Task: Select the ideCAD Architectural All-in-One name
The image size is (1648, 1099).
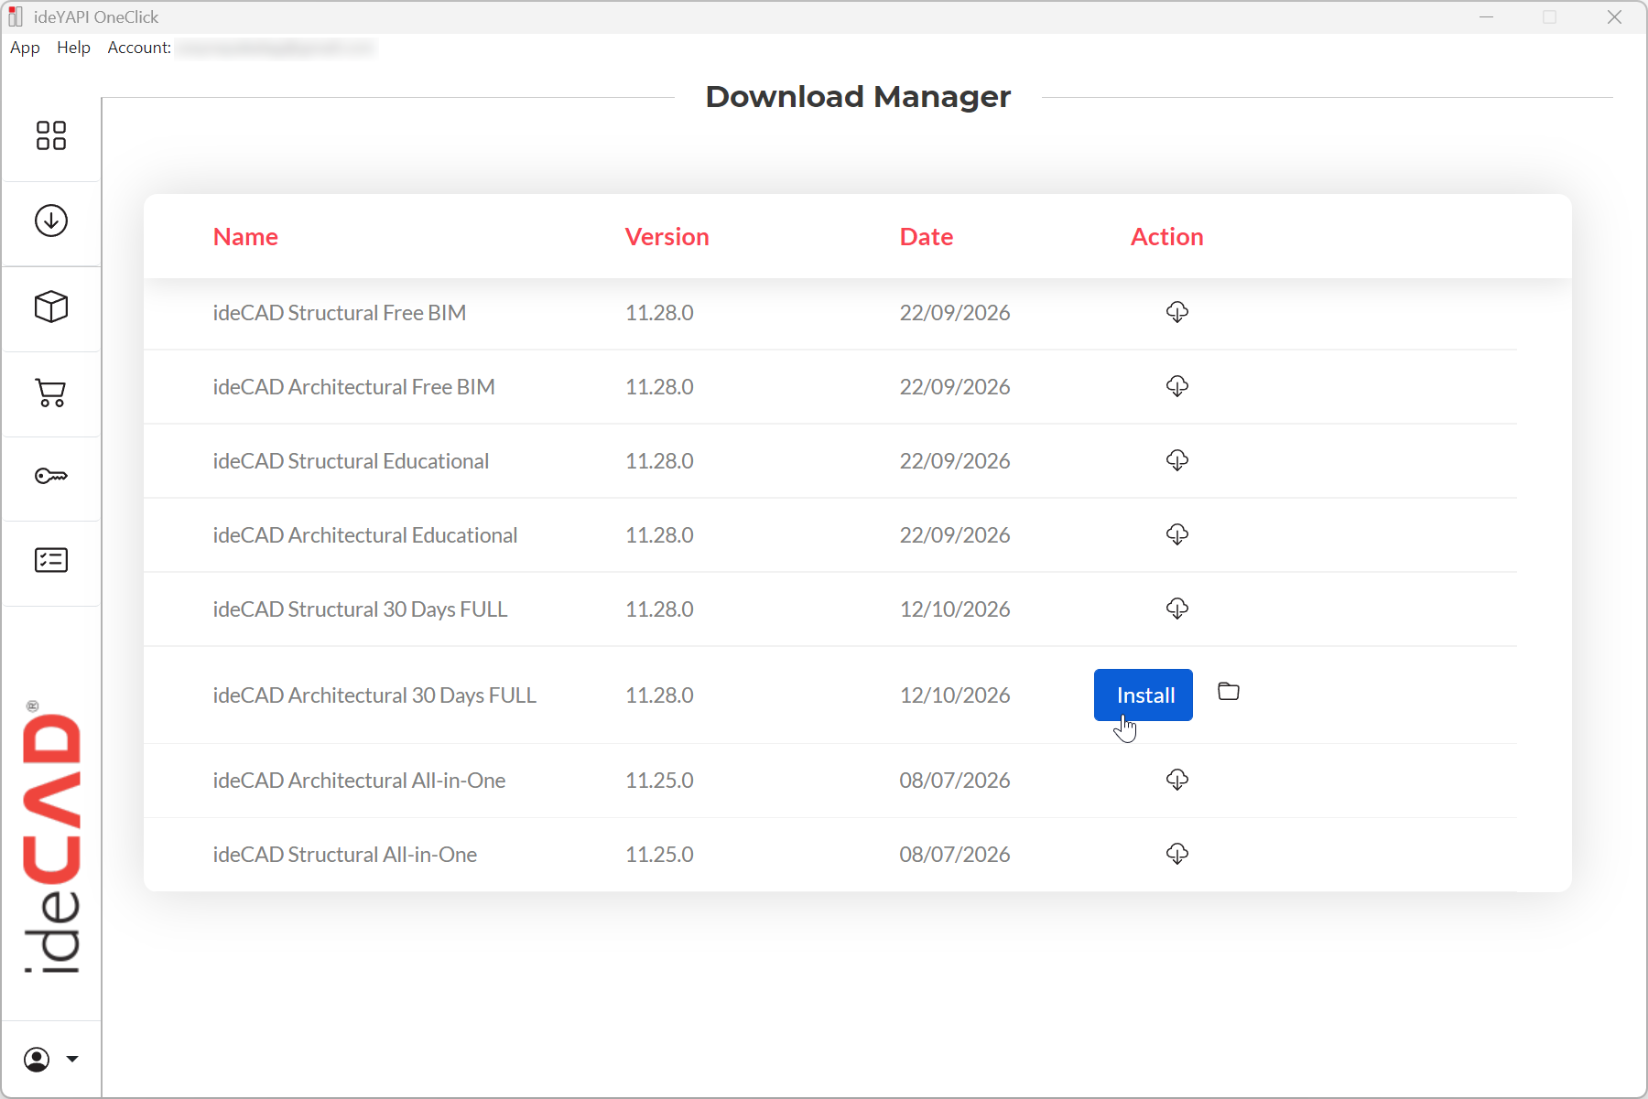Action: (360, 781)
